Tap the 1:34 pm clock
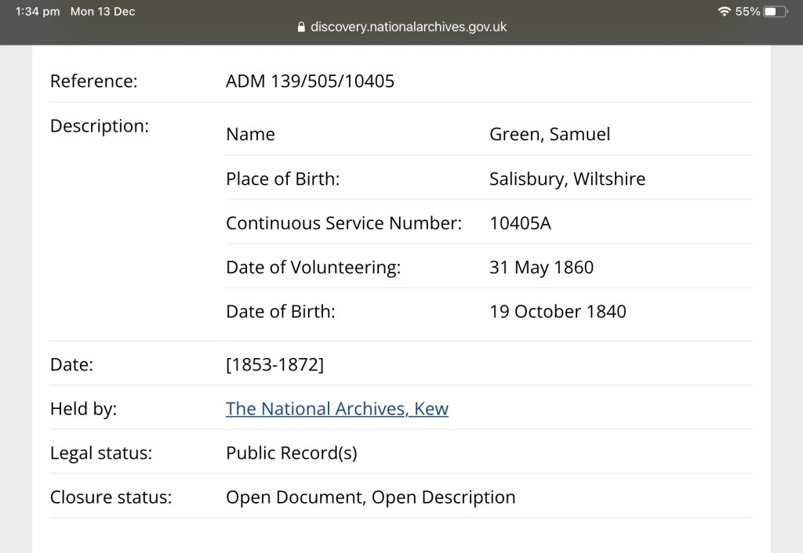 point(38,12)
